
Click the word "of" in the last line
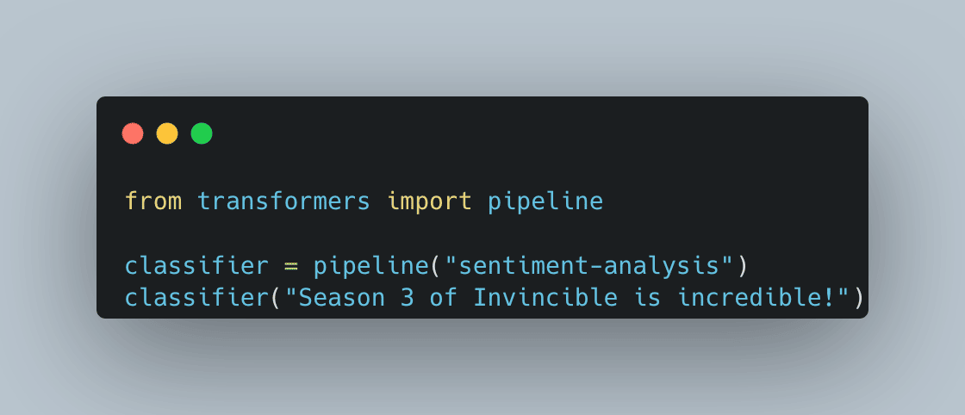[443, 298]
